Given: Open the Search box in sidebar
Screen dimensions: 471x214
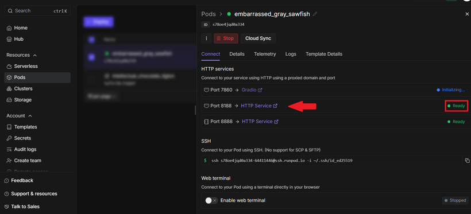Looking at the screenshot, I should (37, 11).
